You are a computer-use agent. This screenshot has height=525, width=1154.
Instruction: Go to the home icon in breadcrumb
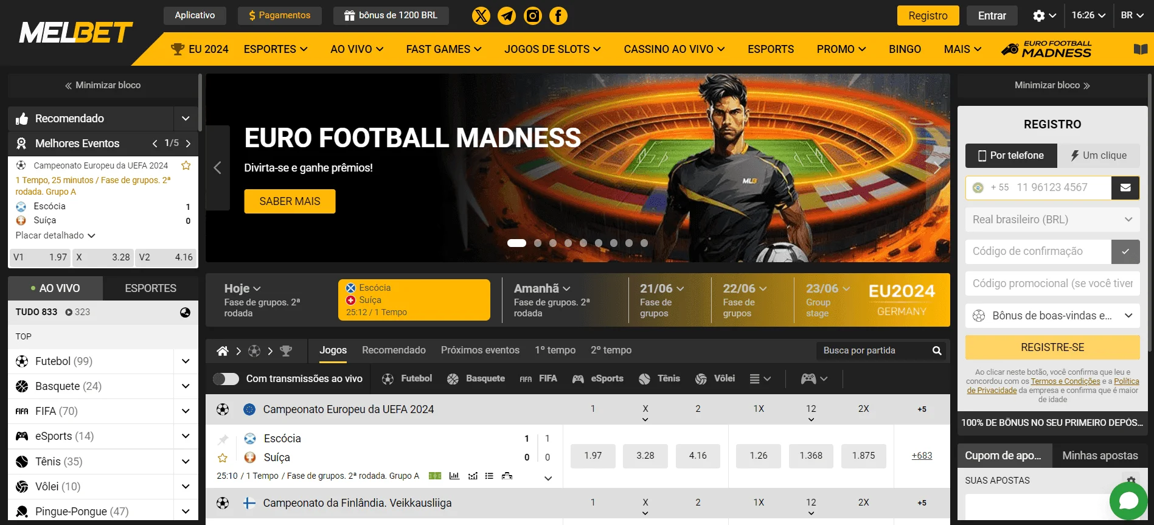coord(223,351)
